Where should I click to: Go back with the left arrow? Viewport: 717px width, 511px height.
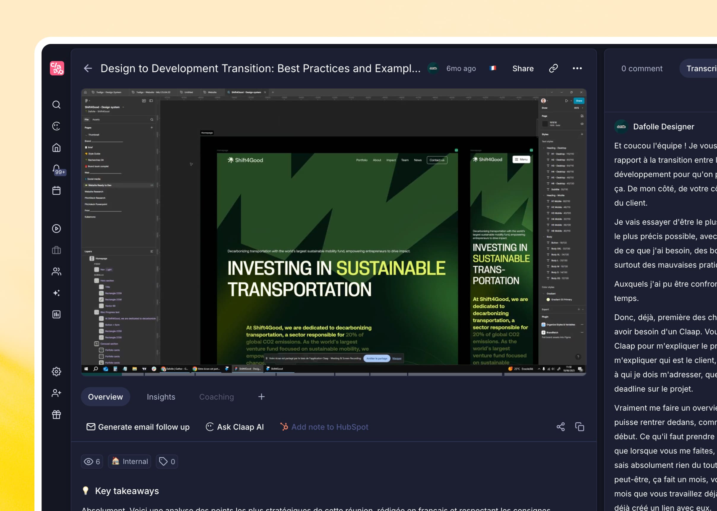[88, 68]
